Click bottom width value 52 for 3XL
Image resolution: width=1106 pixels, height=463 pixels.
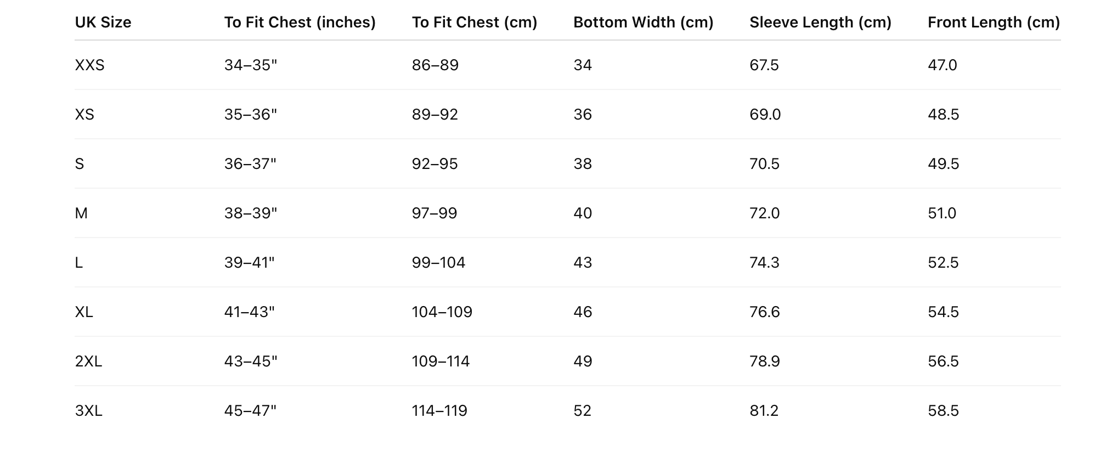point(582,411)
